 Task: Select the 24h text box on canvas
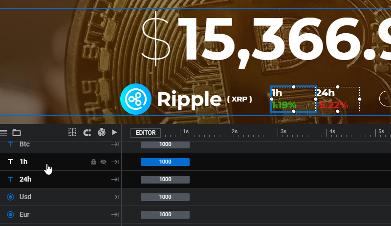(x=338, y=99)
